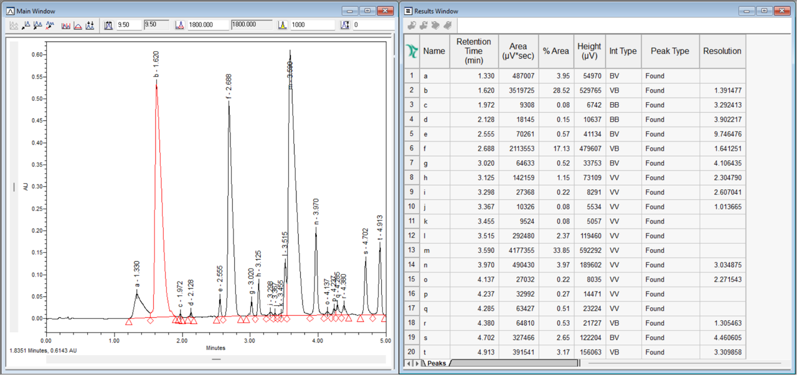Click the yellow peak minimum area icon
Screen dimensions: 797x375
[x=281, y=26]
